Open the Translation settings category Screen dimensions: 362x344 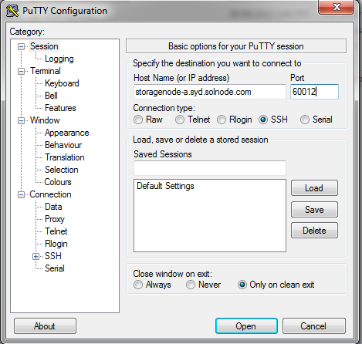[x=65, y=157]
